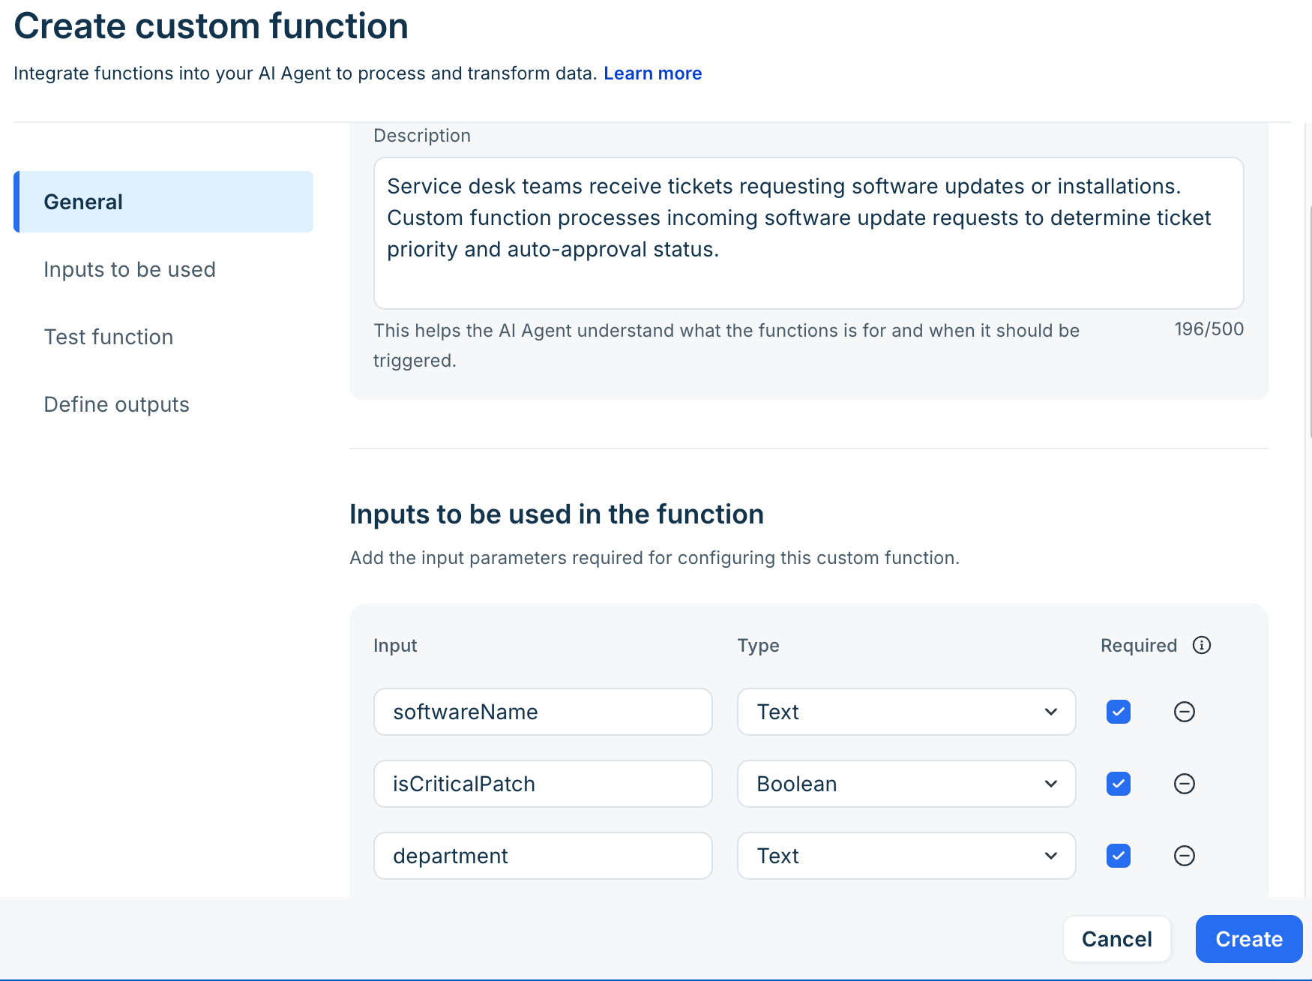
Task: Switch to Define outputs section
Action: (116, 404)
